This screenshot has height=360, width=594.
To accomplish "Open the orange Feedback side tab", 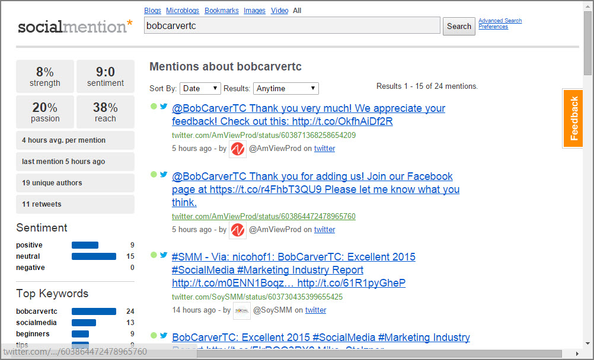I will pyautogui.click(x=573, y=118).
